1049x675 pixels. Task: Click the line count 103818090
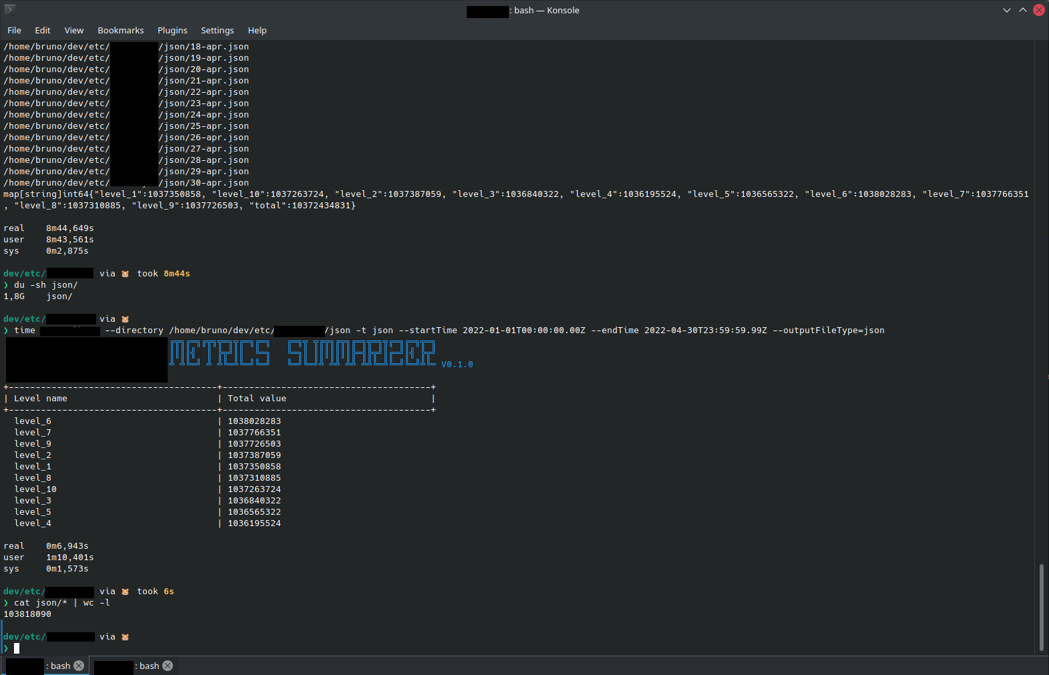point(27,614)
